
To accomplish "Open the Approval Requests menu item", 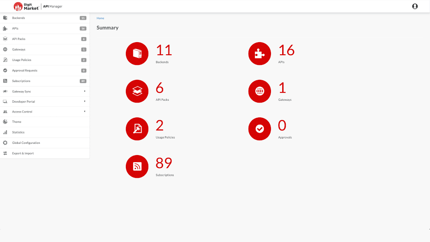I will 45,70.
